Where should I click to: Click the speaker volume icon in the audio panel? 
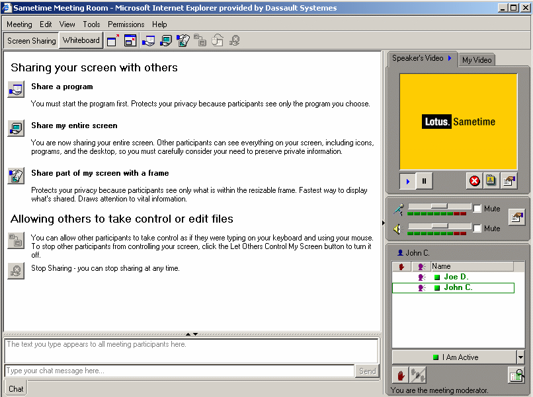point(397,229)
